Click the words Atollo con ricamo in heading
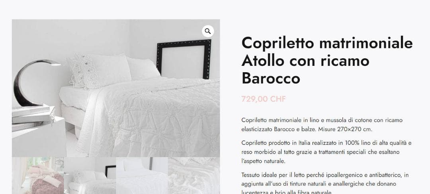Viewport: 430px width, 194px height. click(305, 61)
